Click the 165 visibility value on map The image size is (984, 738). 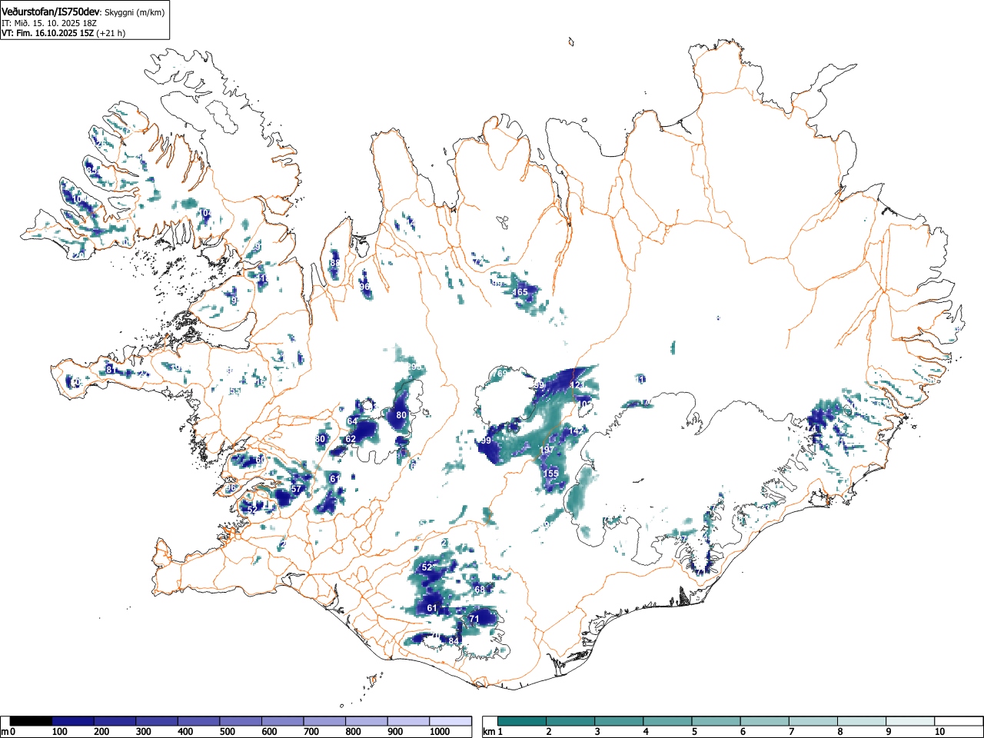coord(520,292)
